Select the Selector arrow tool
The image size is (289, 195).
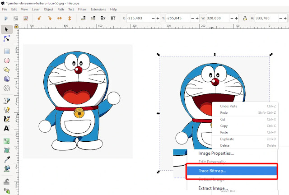(x=7, y=29)
